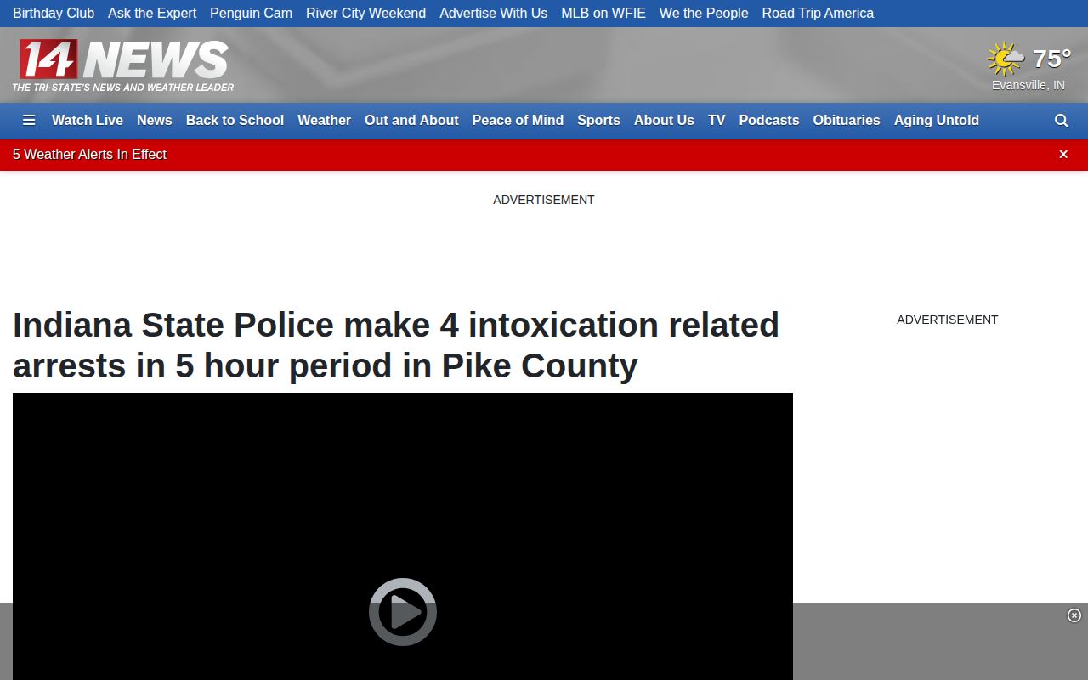Viewport: 1088px width, 680px height.
Task: Dismiss the weather alerts banner
Action: click(1063, 155)
